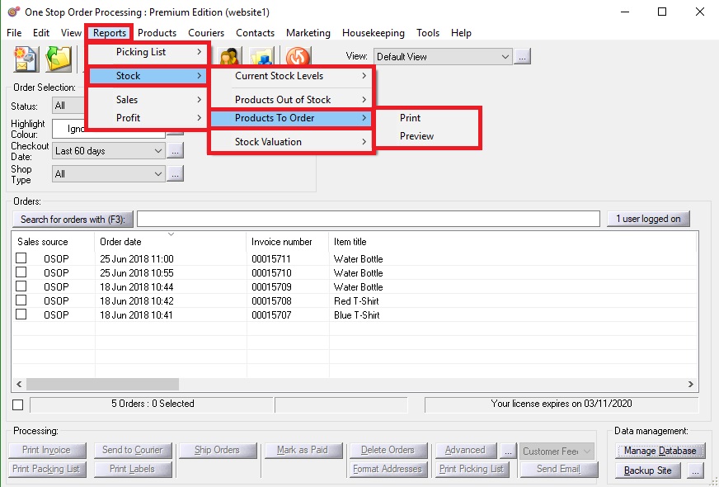719x487 pixels.
Task: Select Picking List in the Reports menu
Action: point(148,52)
